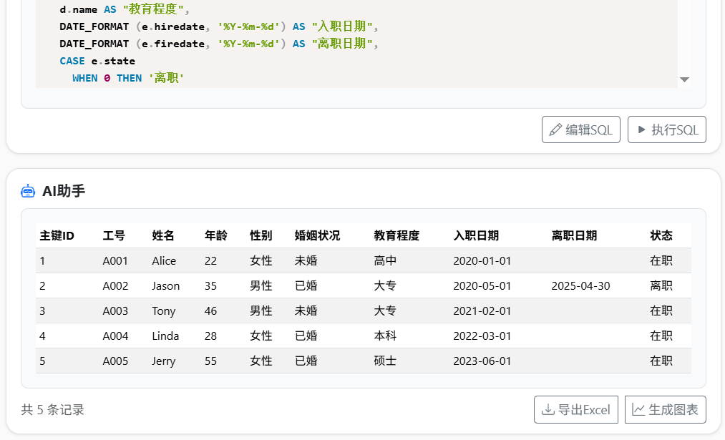Click the 状态 column header
Image resolution: width=725 pixels, height=440 pixels.
(661, 235)
